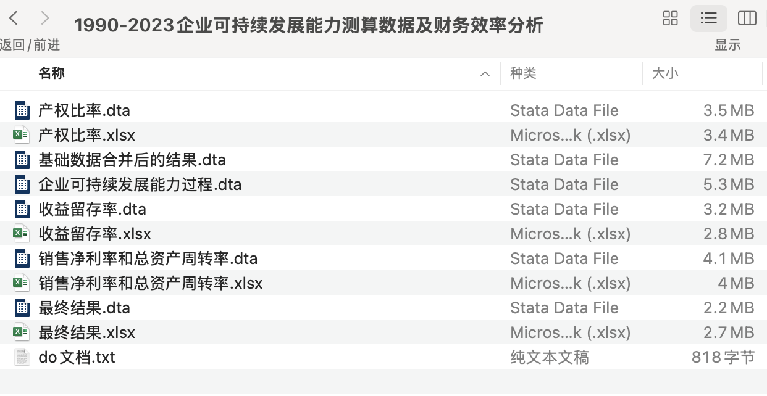The height and width of the screenshot is (396, 767).
Task: Switch to icon grid view
Action: 670,19
